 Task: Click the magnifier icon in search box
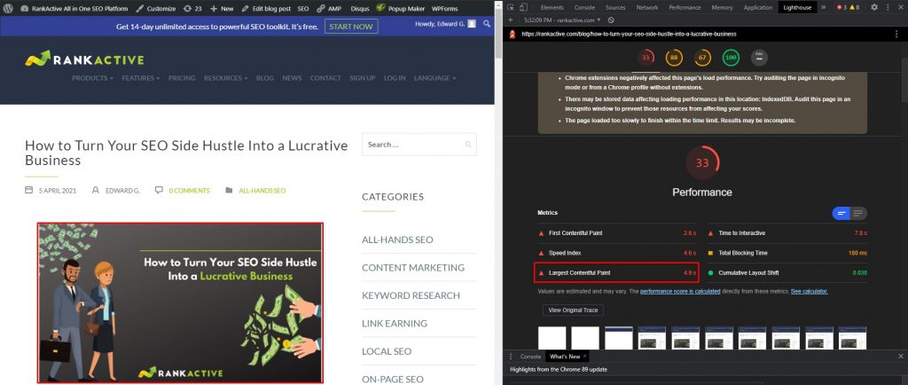click(468, 145)
